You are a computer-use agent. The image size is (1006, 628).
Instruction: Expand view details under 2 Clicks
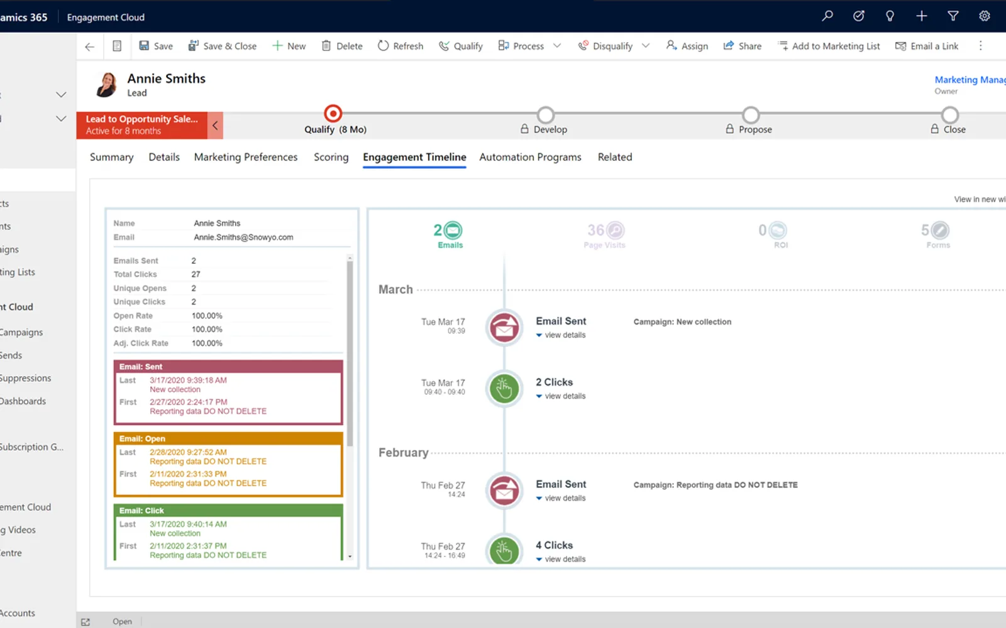(x=561, y=396)
